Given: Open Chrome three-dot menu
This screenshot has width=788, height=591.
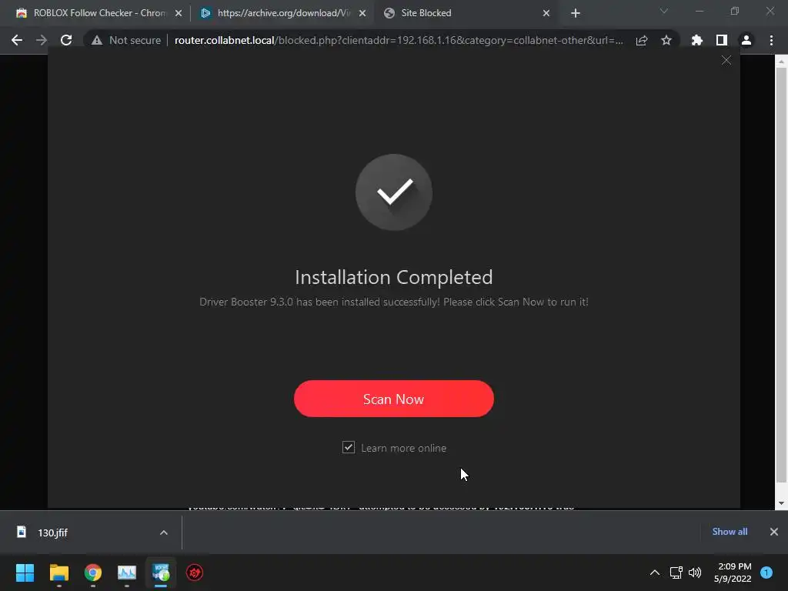Looking at the screenshot, I should click(771, 40).
